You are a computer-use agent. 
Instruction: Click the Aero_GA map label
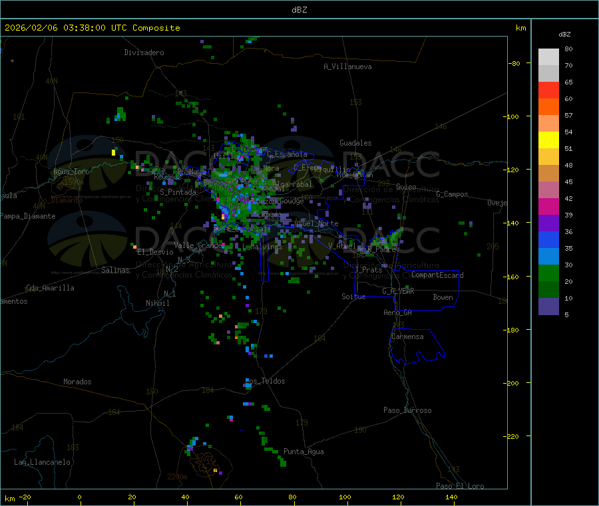point(398,313)
